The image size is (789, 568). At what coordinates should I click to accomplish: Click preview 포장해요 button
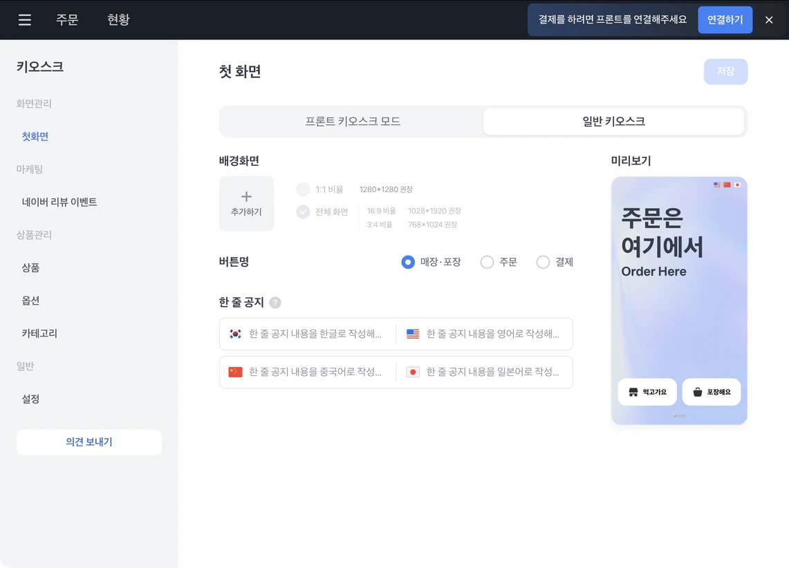[x=712, y=392]
